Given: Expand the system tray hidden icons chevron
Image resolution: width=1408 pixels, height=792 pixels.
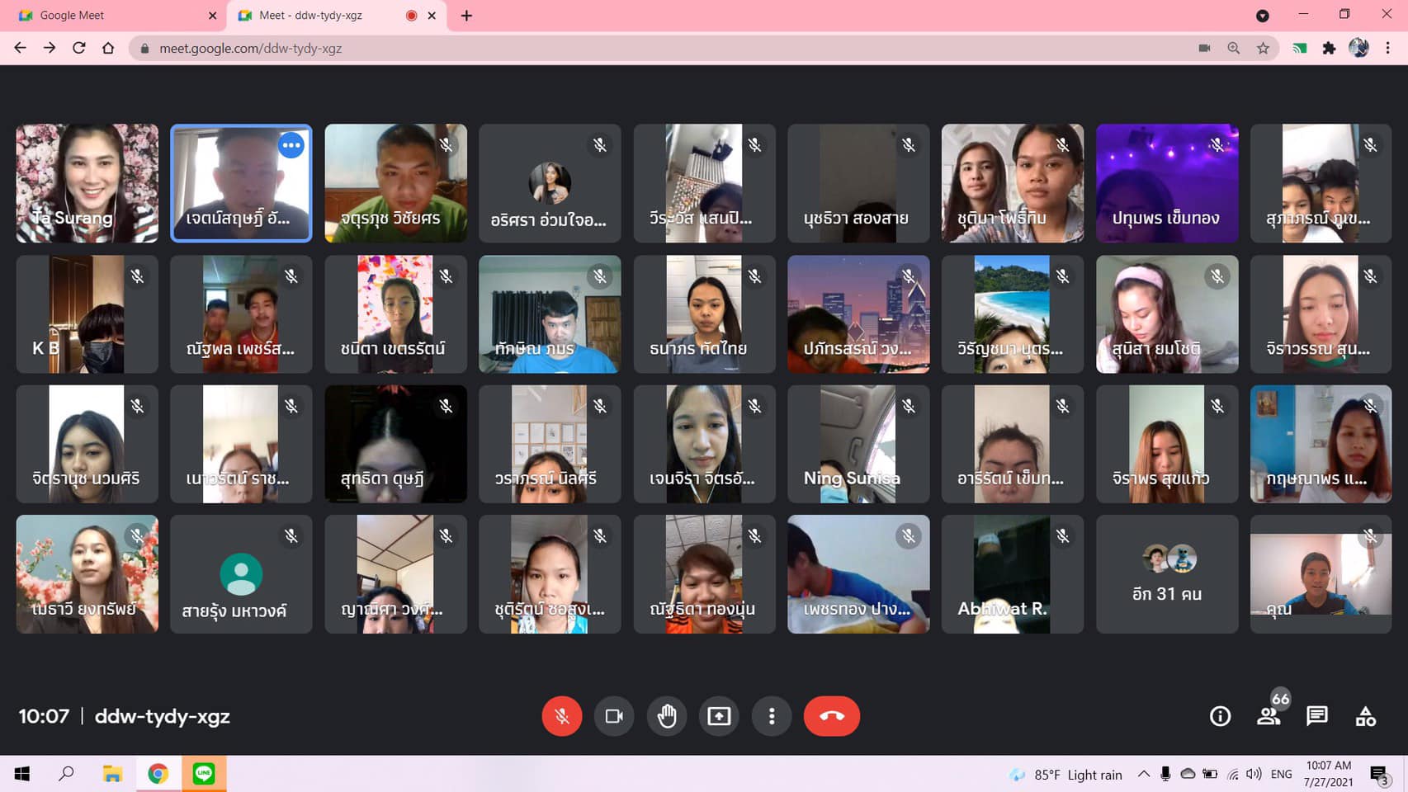Looking at the screenshot, I should tap(1143, 774).
